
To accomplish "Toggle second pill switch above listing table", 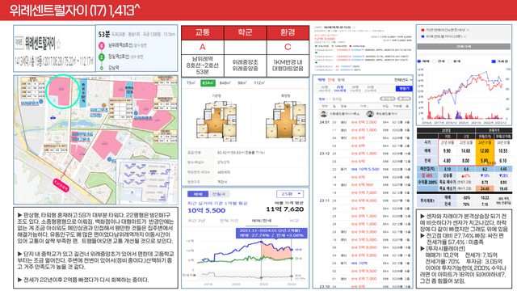I will [404, 99].
